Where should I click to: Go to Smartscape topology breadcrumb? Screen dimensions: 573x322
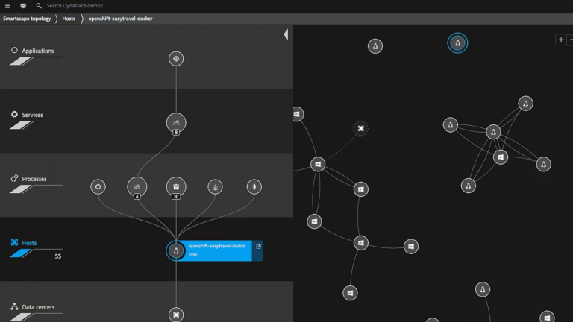(x=27, y=19)
